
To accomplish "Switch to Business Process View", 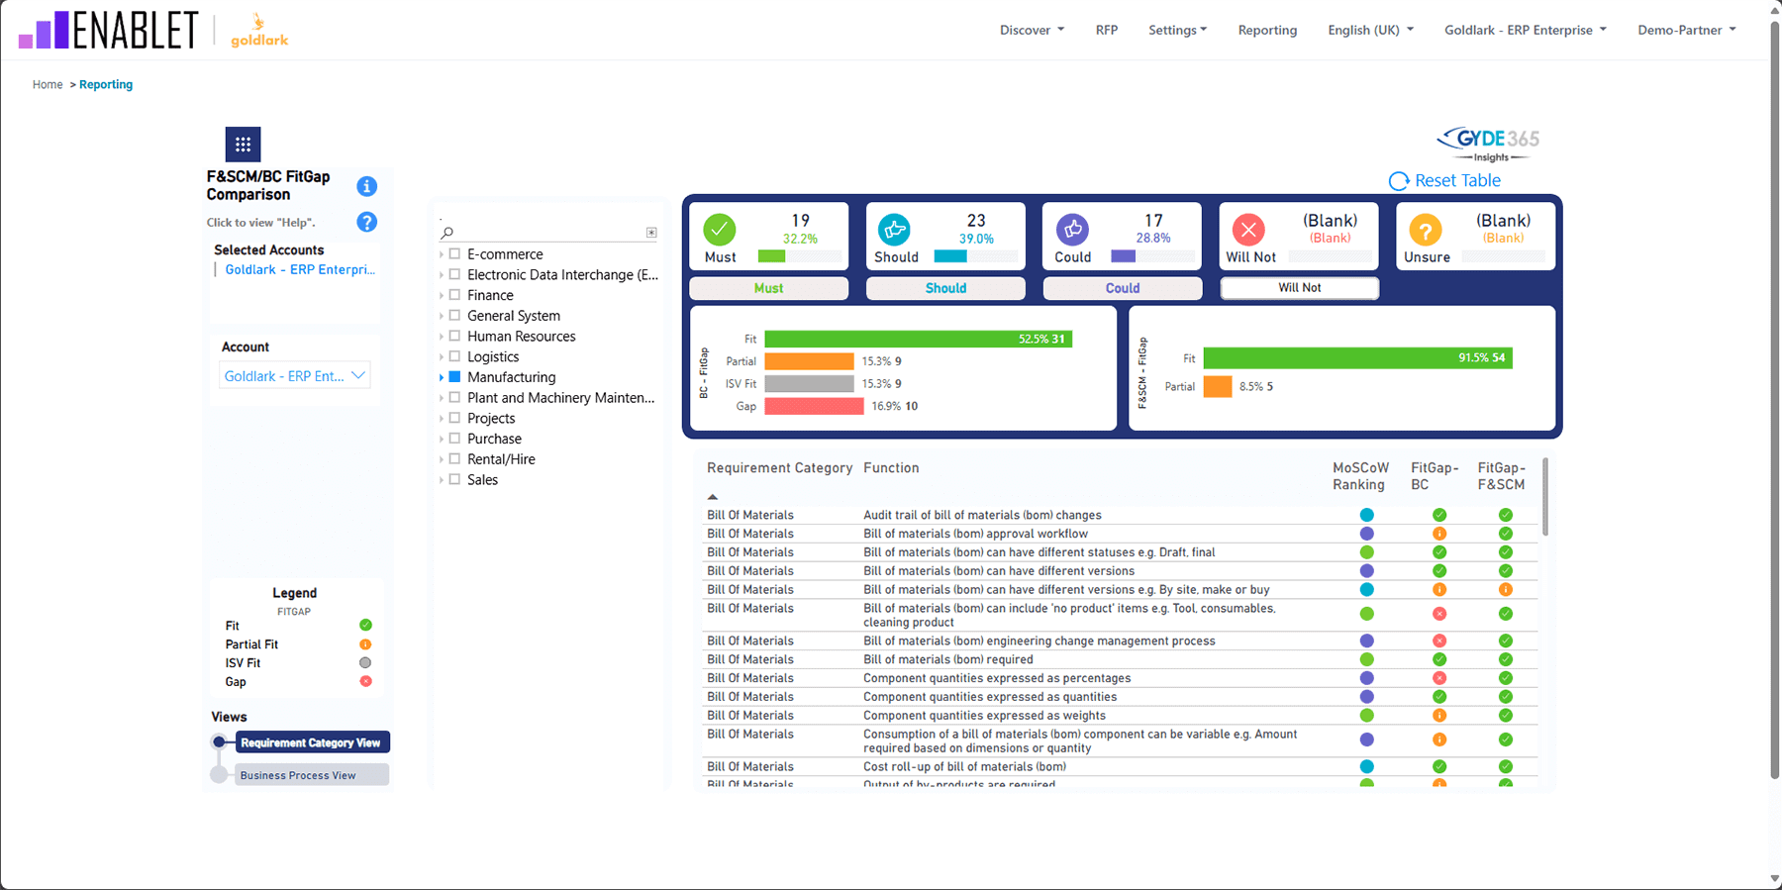I will pos(311,775).
